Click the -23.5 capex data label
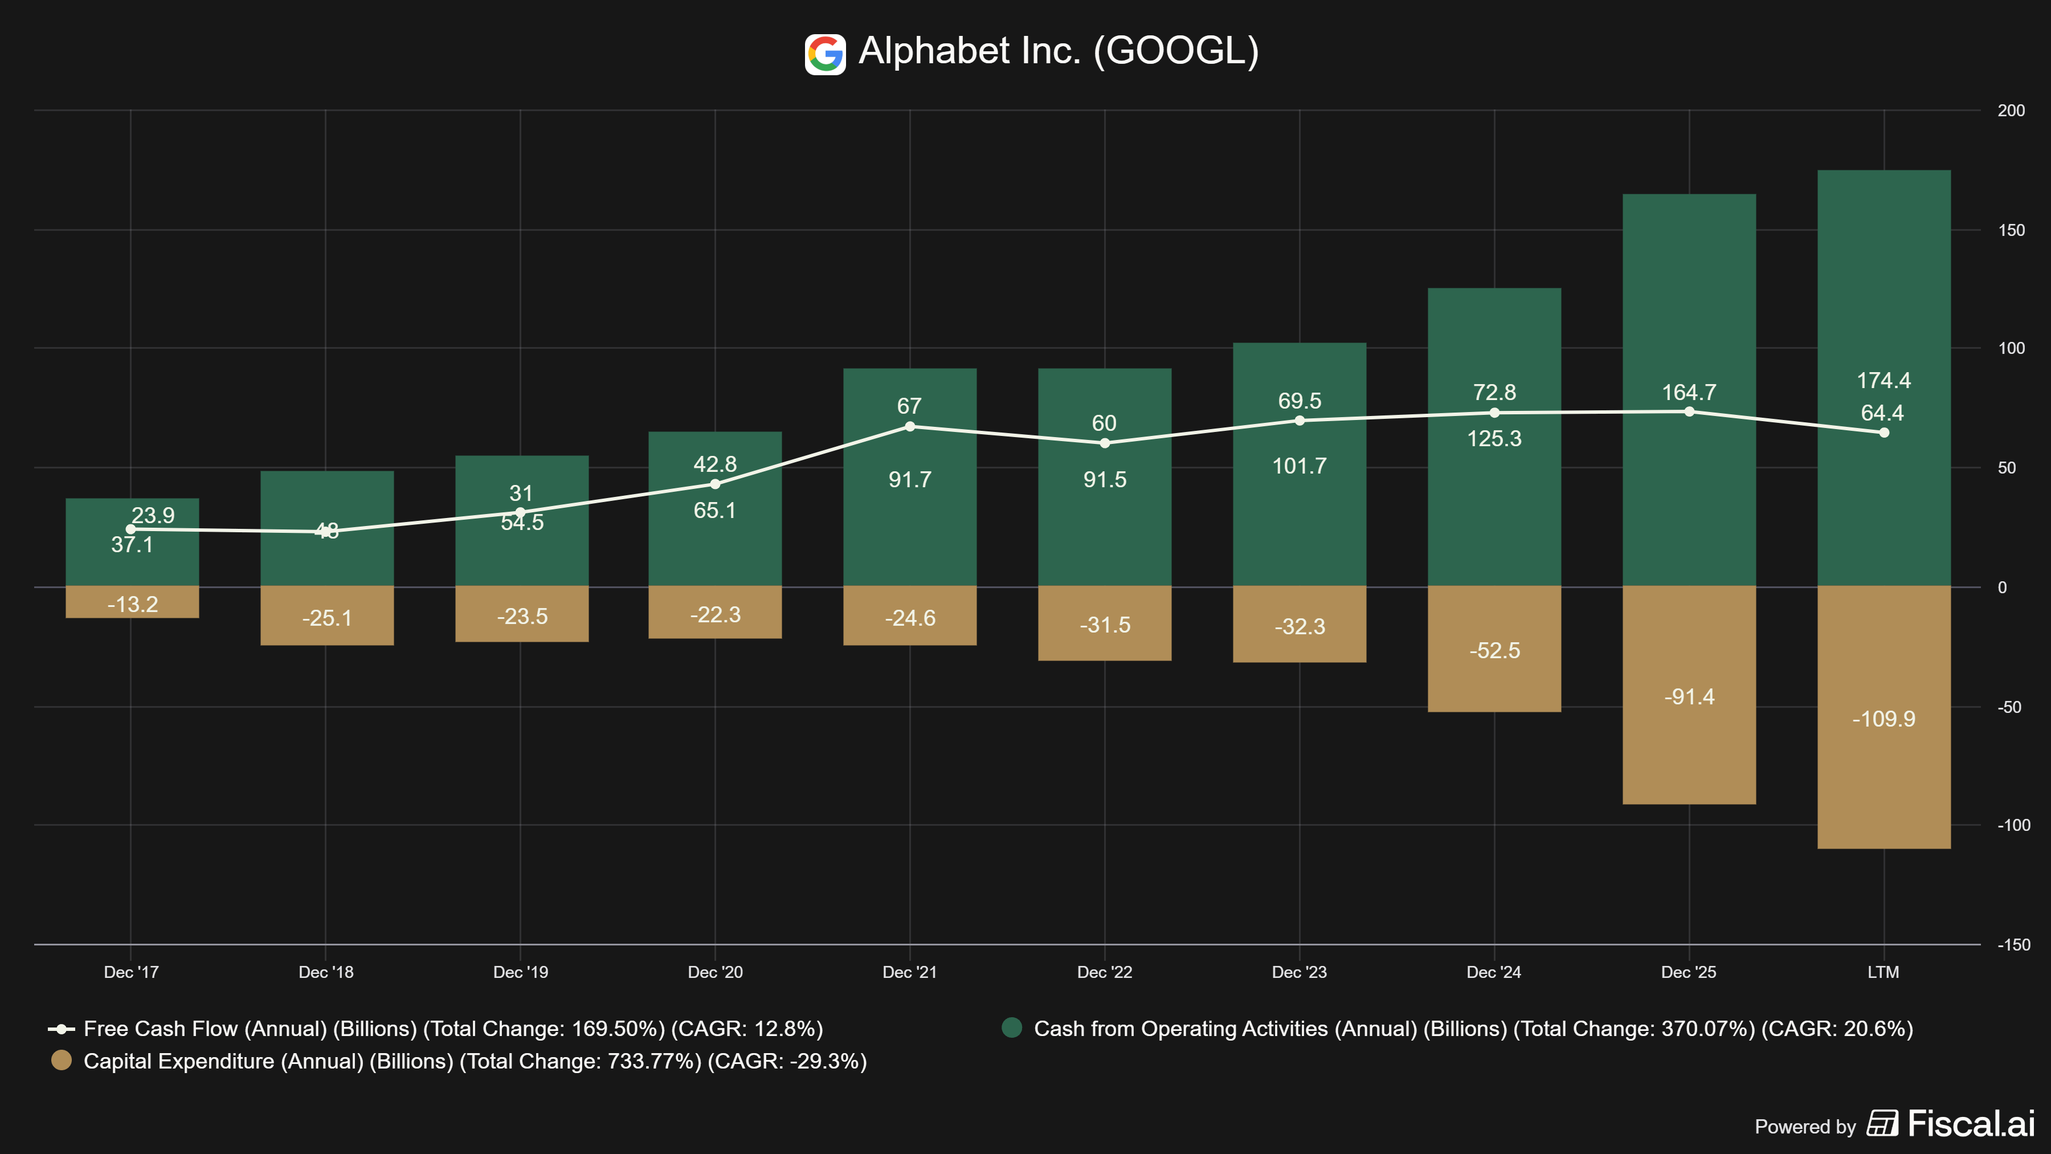Screen dimensions: 2051x1154 [x=521, y=617]
